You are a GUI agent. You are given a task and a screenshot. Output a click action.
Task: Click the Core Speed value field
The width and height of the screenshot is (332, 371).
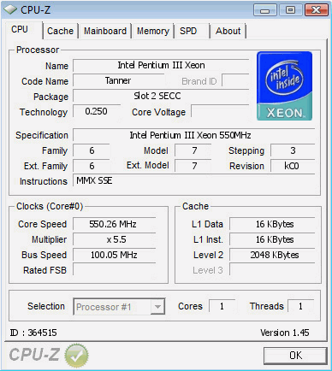coord(115,224)
